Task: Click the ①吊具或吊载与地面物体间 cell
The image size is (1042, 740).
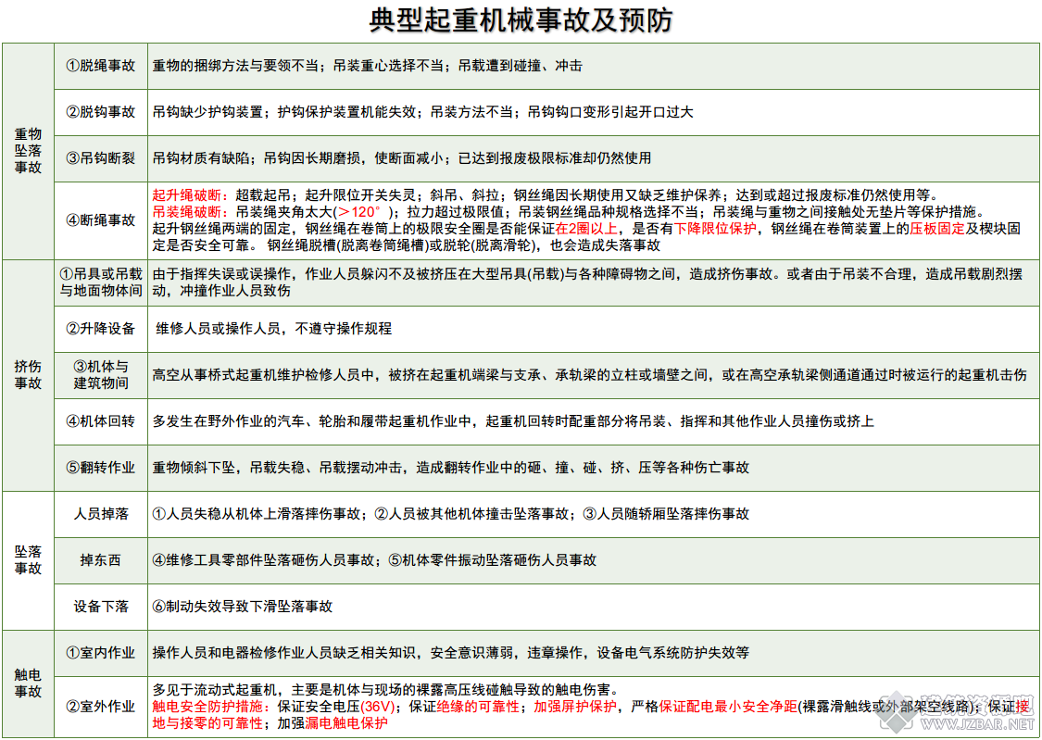Action: (x=101, y=283)
